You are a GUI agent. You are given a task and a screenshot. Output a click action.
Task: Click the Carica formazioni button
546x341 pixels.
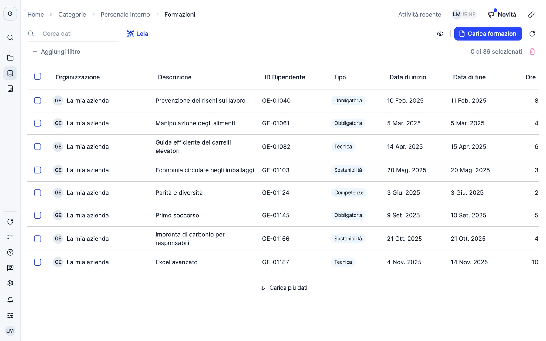tap(488, 34)
